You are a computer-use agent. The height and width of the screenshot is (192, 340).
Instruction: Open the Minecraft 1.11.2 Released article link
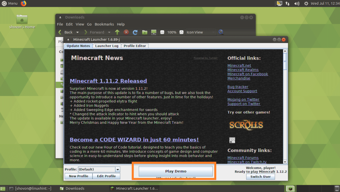108,81
